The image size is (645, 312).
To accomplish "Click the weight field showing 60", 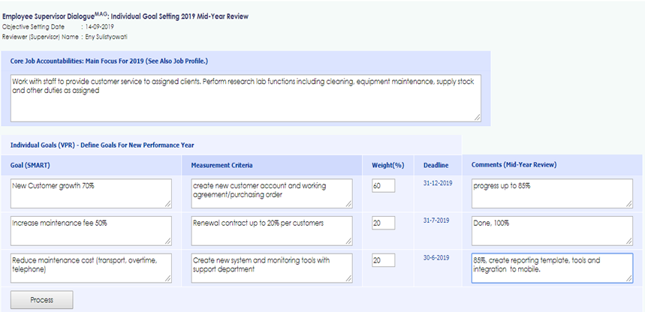I will click(x=383, y=185).
